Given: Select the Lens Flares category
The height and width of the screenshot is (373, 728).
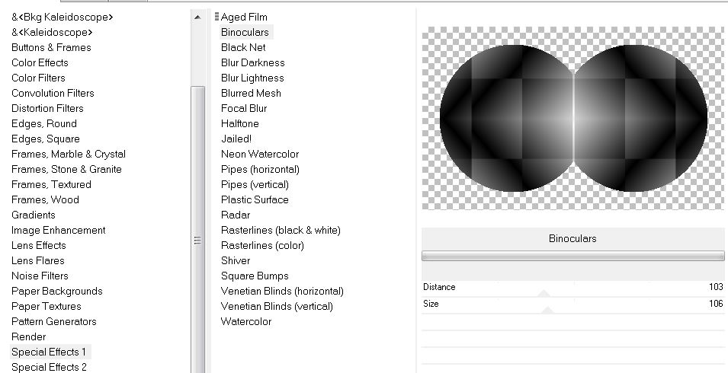Looking at the screenshot, I should click(x=37, y=261).
